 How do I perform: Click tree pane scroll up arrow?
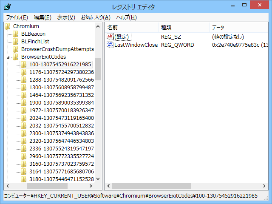(98, 26)
